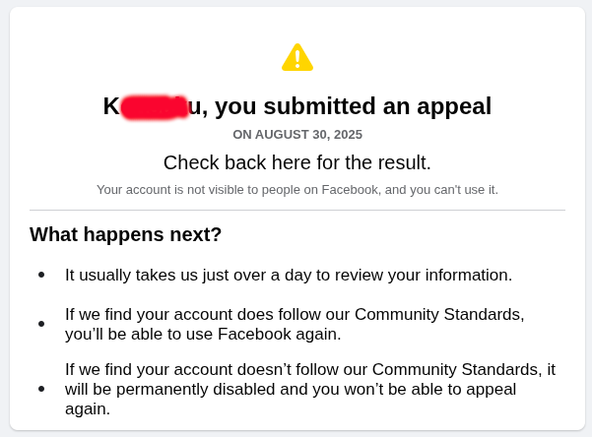592x437 pixels.
Task: Click the horizontal divider line
Action: pos(297,210)
